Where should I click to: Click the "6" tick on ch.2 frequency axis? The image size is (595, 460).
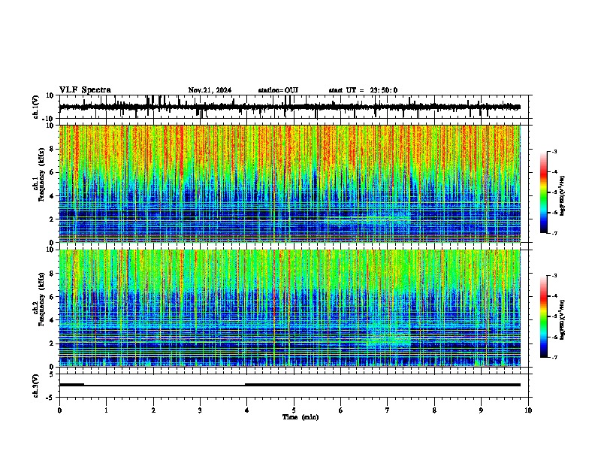52,297
